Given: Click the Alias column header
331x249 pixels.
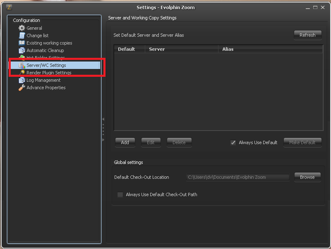Looking at the screenshot, I should pos(270,49).
